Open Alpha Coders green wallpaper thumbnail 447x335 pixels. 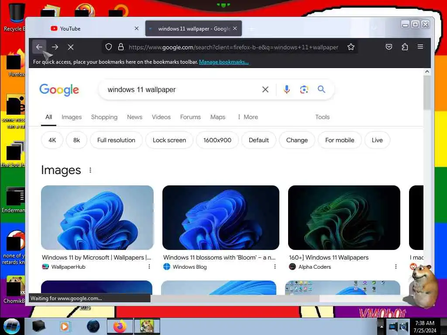tap(344, 218)
